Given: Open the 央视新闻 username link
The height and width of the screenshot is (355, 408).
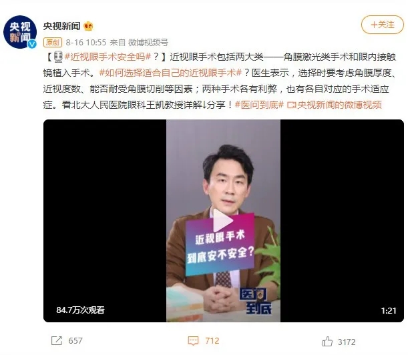Looking at the screenshot, I should [x=61, y=26].
